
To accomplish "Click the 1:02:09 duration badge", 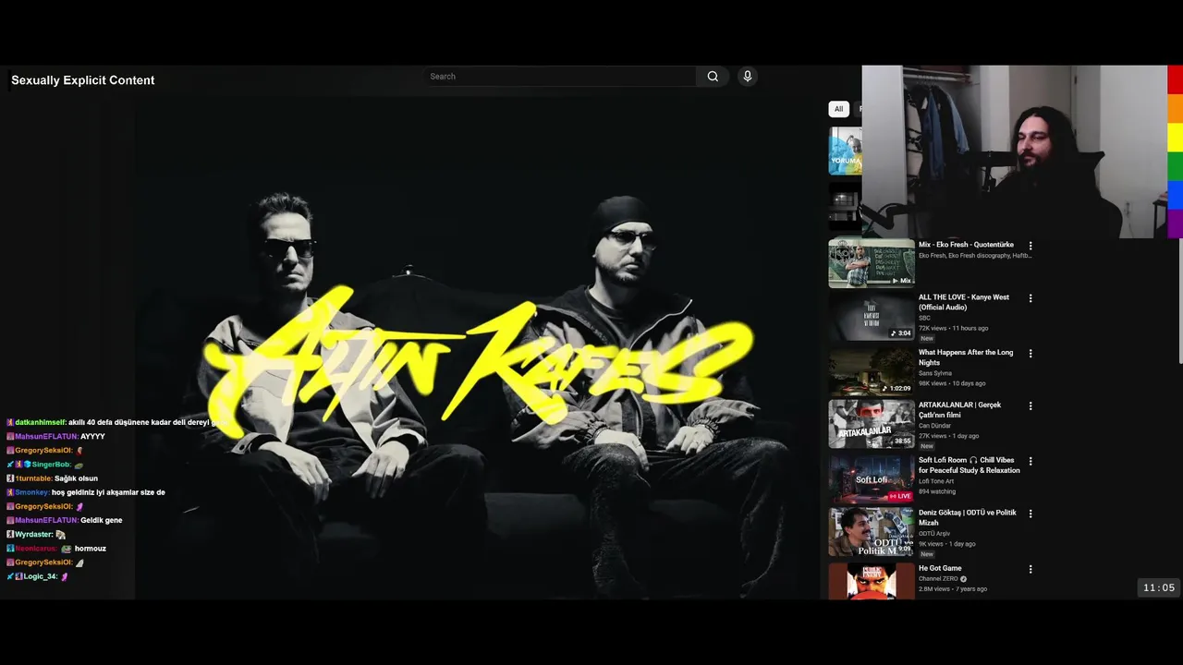I will [x=896, y=388].
